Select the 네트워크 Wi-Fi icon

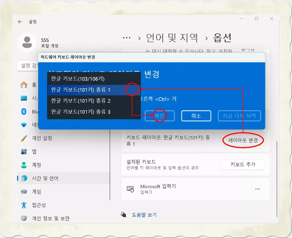24,125
